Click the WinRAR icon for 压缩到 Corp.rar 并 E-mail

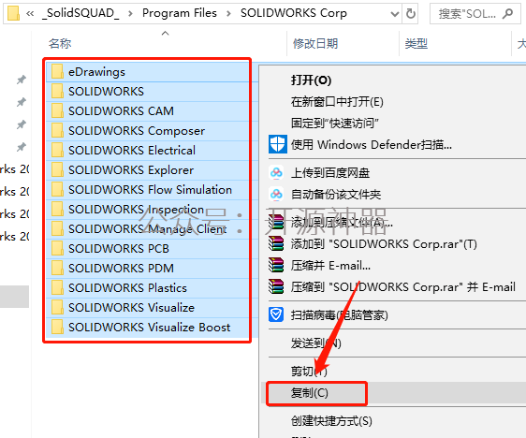coord(276,286)
